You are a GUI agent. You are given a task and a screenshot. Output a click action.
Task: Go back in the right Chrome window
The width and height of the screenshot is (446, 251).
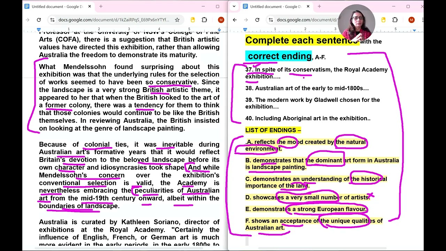click(234, 20)
